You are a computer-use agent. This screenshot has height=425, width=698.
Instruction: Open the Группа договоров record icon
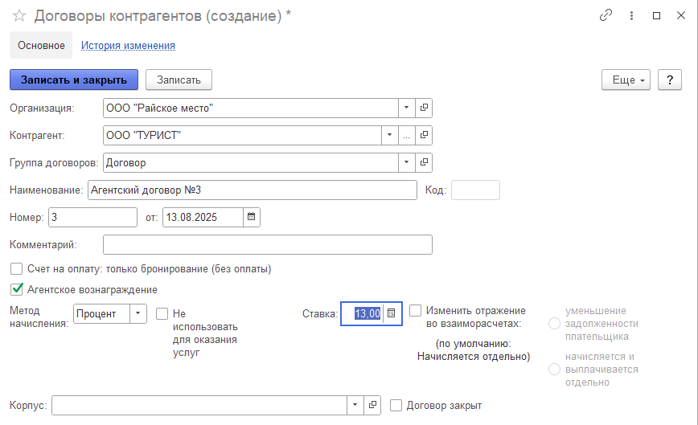click(424, 162)
